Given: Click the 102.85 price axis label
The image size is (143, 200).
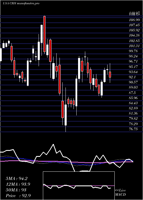Looking at the screenshot, I should [x=134, y=41].
